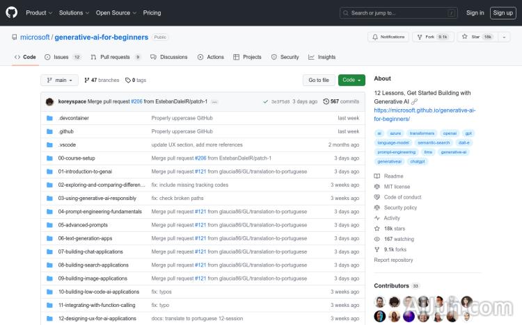Click the MIT license scale icon
The height and width of the screenshot is (325, 522).
tap(377, 187)
